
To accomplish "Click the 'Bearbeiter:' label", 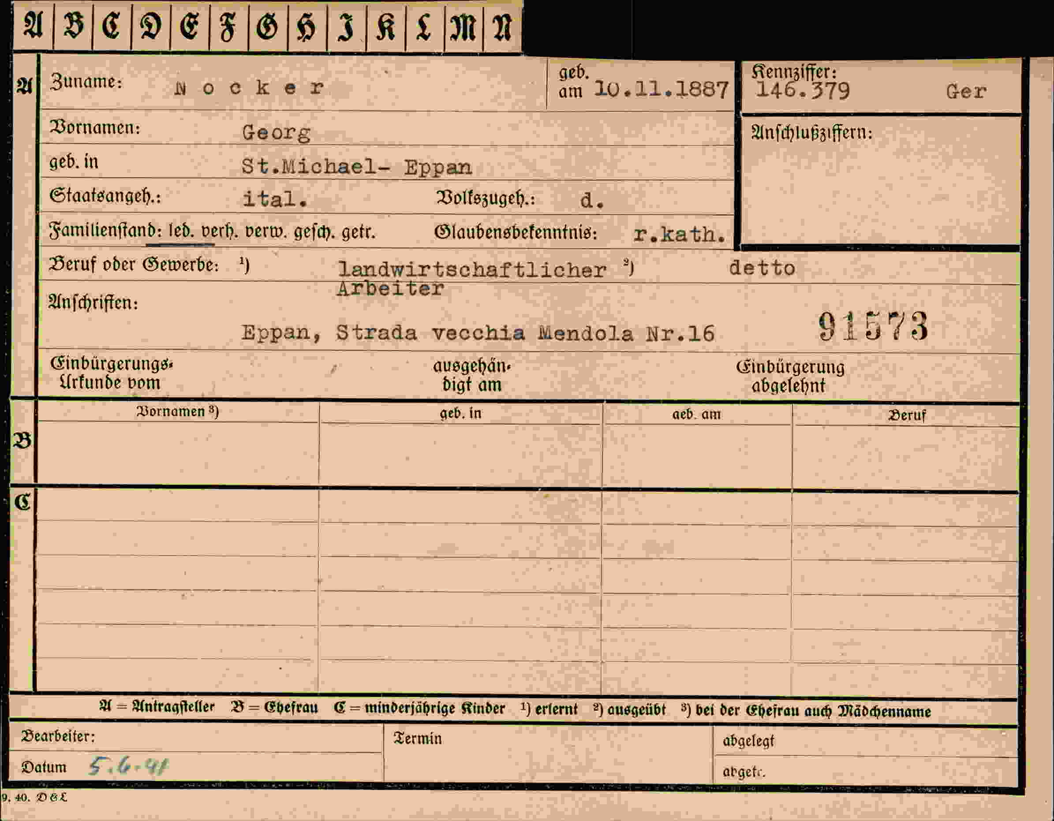I will point(58,736).
